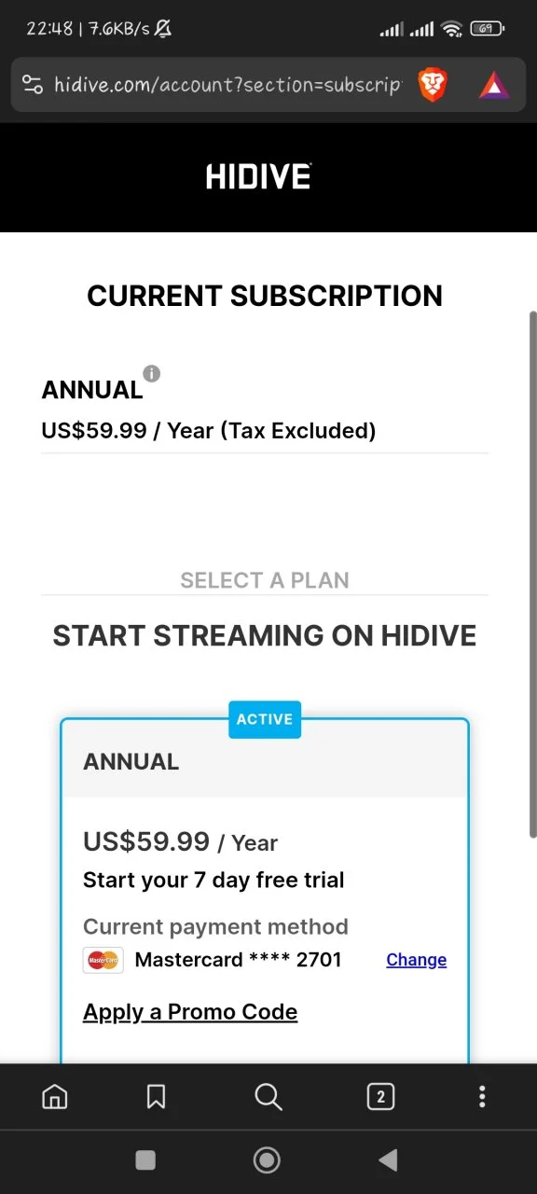Tap the site settings icon in address bar
The width and height of the screenshot is (537, 1194).
tap(33, 85)
